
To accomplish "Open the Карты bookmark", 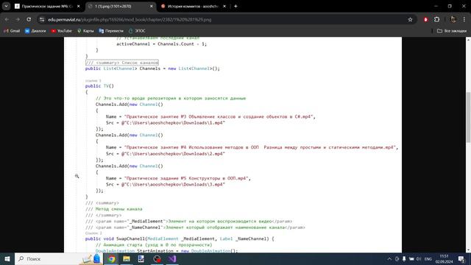I will click(x=85, y=31).
